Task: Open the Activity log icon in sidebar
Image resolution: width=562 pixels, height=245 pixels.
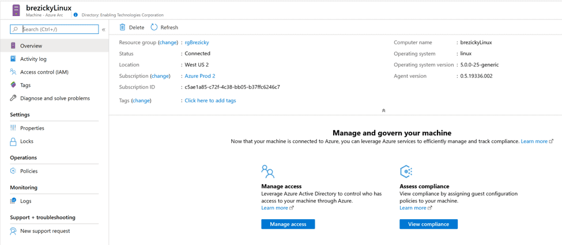Action: coord(13,59)
